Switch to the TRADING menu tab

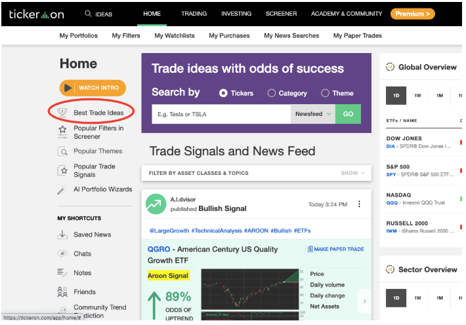click(x=194, y=14)
